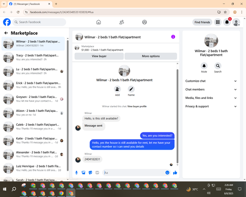Click the Name pencil edit icon

[131, 89]
